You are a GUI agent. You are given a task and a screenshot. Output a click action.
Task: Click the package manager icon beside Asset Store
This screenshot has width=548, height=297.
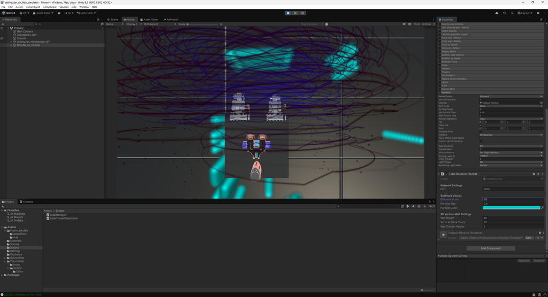click(59, 13)
